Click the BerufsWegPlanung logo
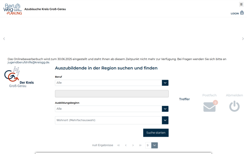This screenshot has width=247, height=154. pos(13,9)
